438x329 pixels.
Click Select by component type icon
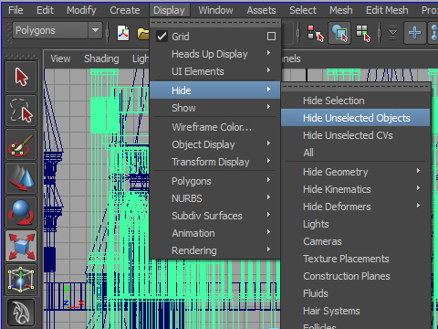[363, 33]
